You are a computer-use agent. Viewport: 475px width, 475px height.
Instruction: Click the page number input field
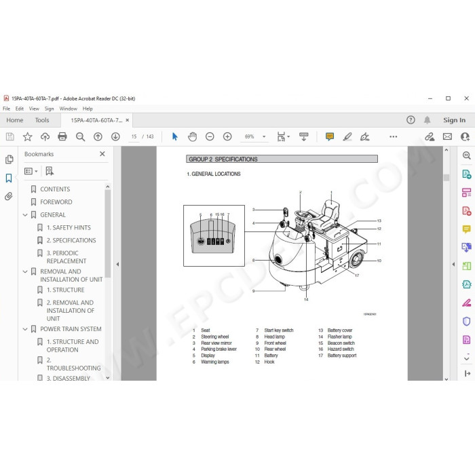134,136
